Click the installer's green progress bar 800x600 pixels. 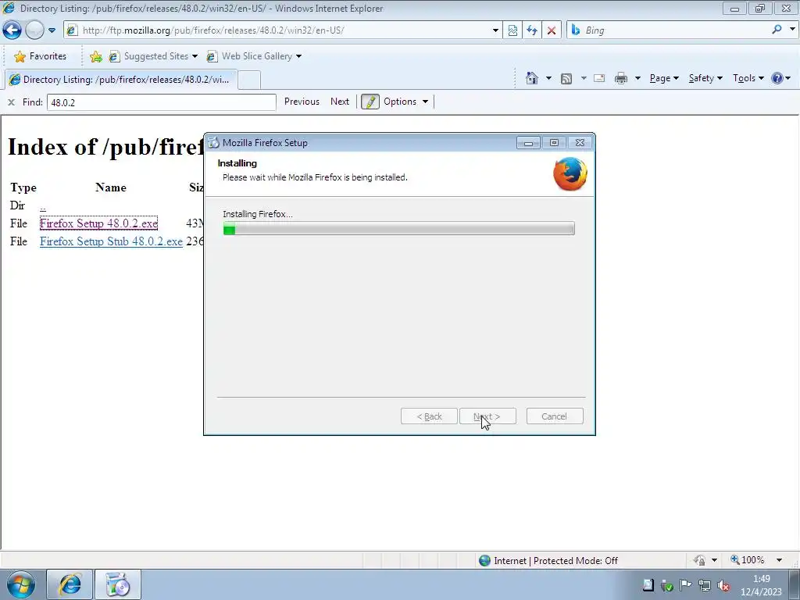(x=399, y=228)
